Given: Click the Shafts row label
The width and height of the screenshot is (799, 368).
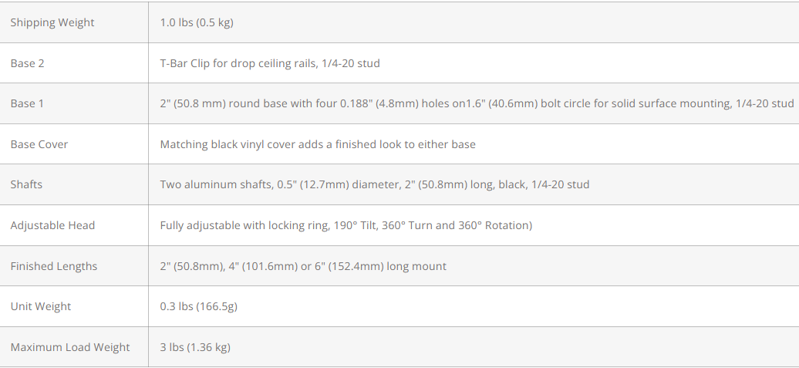Looking at the screenshot, I should (x=26, y=184).
